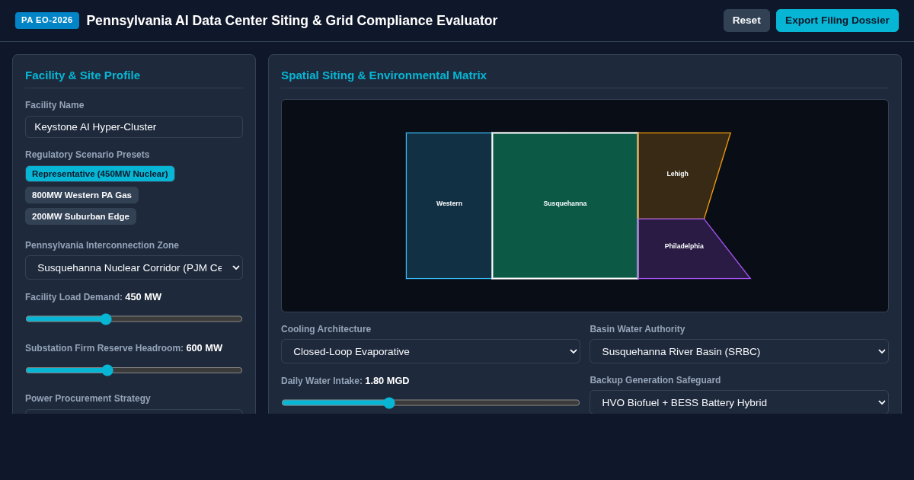Click the 1.80 MGD water intake value
Screen dimensions: 914x480
click(387, 381)
